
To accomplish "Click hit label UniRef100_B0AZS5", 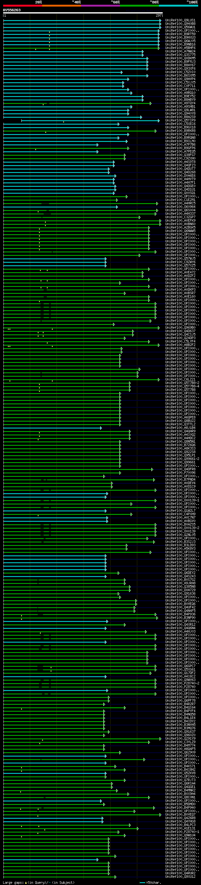I will tap(180, 525).
